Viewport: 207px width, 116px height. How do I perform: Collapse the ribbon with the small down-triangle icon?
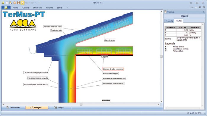tap(192, 7)
